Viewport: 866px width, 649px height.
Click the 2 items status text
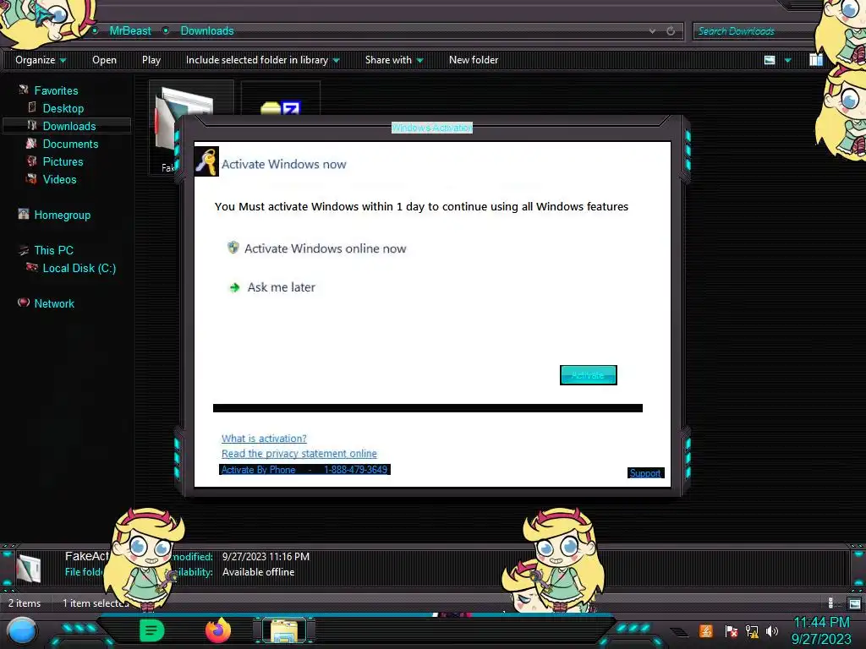(x=25, y=603)
